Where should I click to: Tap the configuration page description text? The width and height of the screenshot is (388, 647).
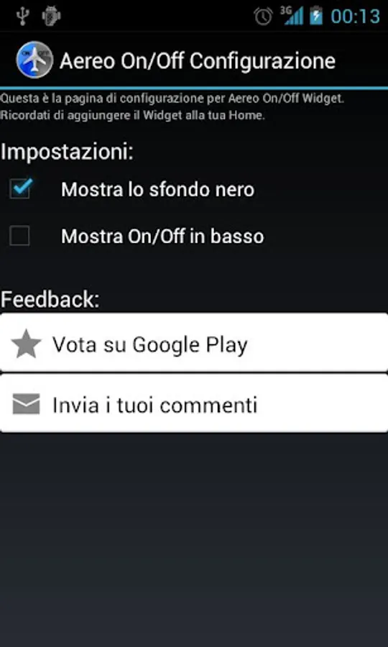coord(172,107)
